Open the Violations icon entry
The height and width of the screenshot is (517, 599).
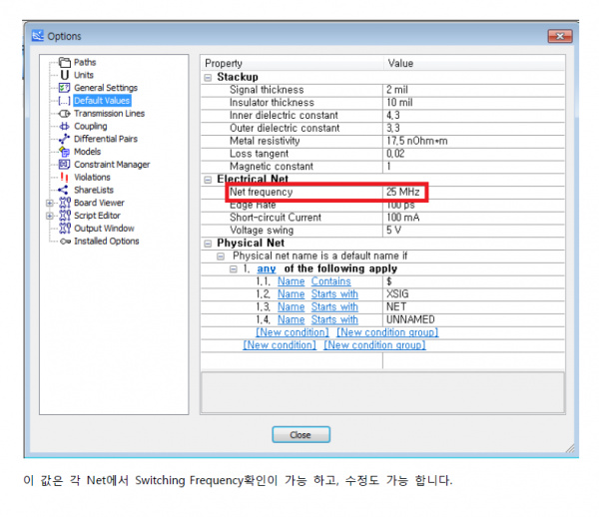point(65,178)
